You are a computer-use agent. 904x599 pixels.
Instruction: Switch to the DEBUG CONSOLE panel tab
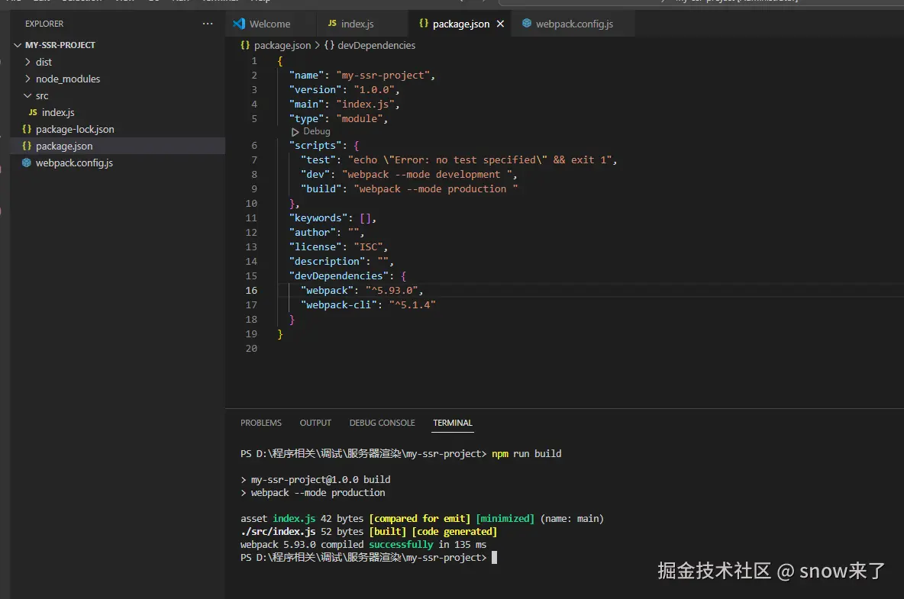pyautogui.click(x=382, y=423)
